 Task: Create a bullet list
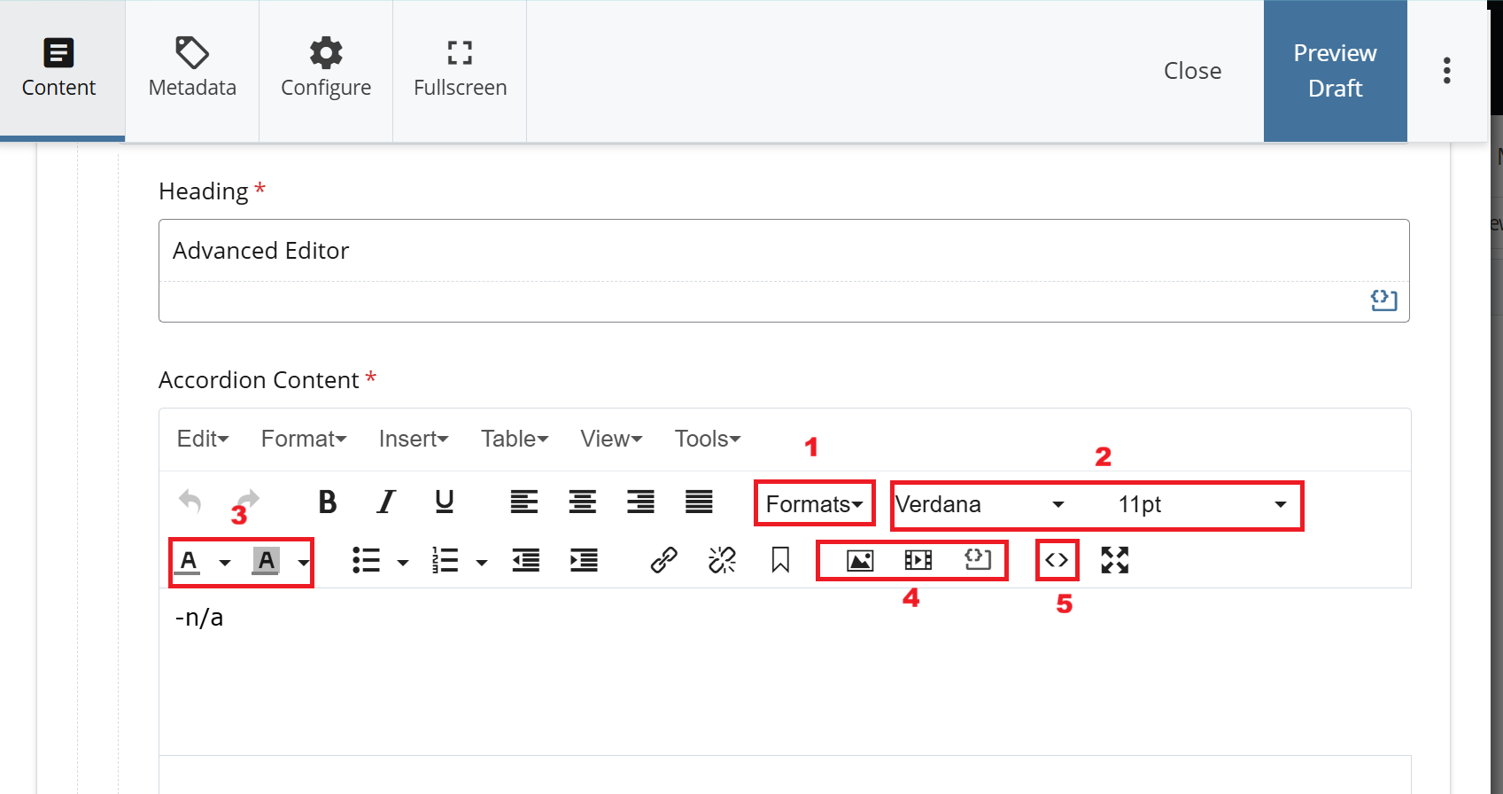[x=366, y=560]
